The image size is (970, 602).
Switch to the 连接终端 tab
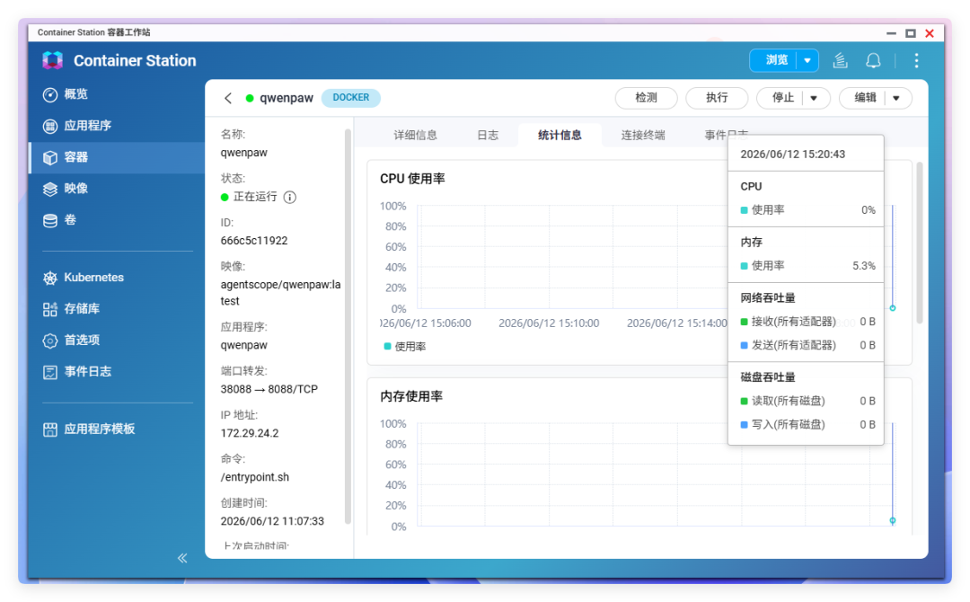coord(643,135)
